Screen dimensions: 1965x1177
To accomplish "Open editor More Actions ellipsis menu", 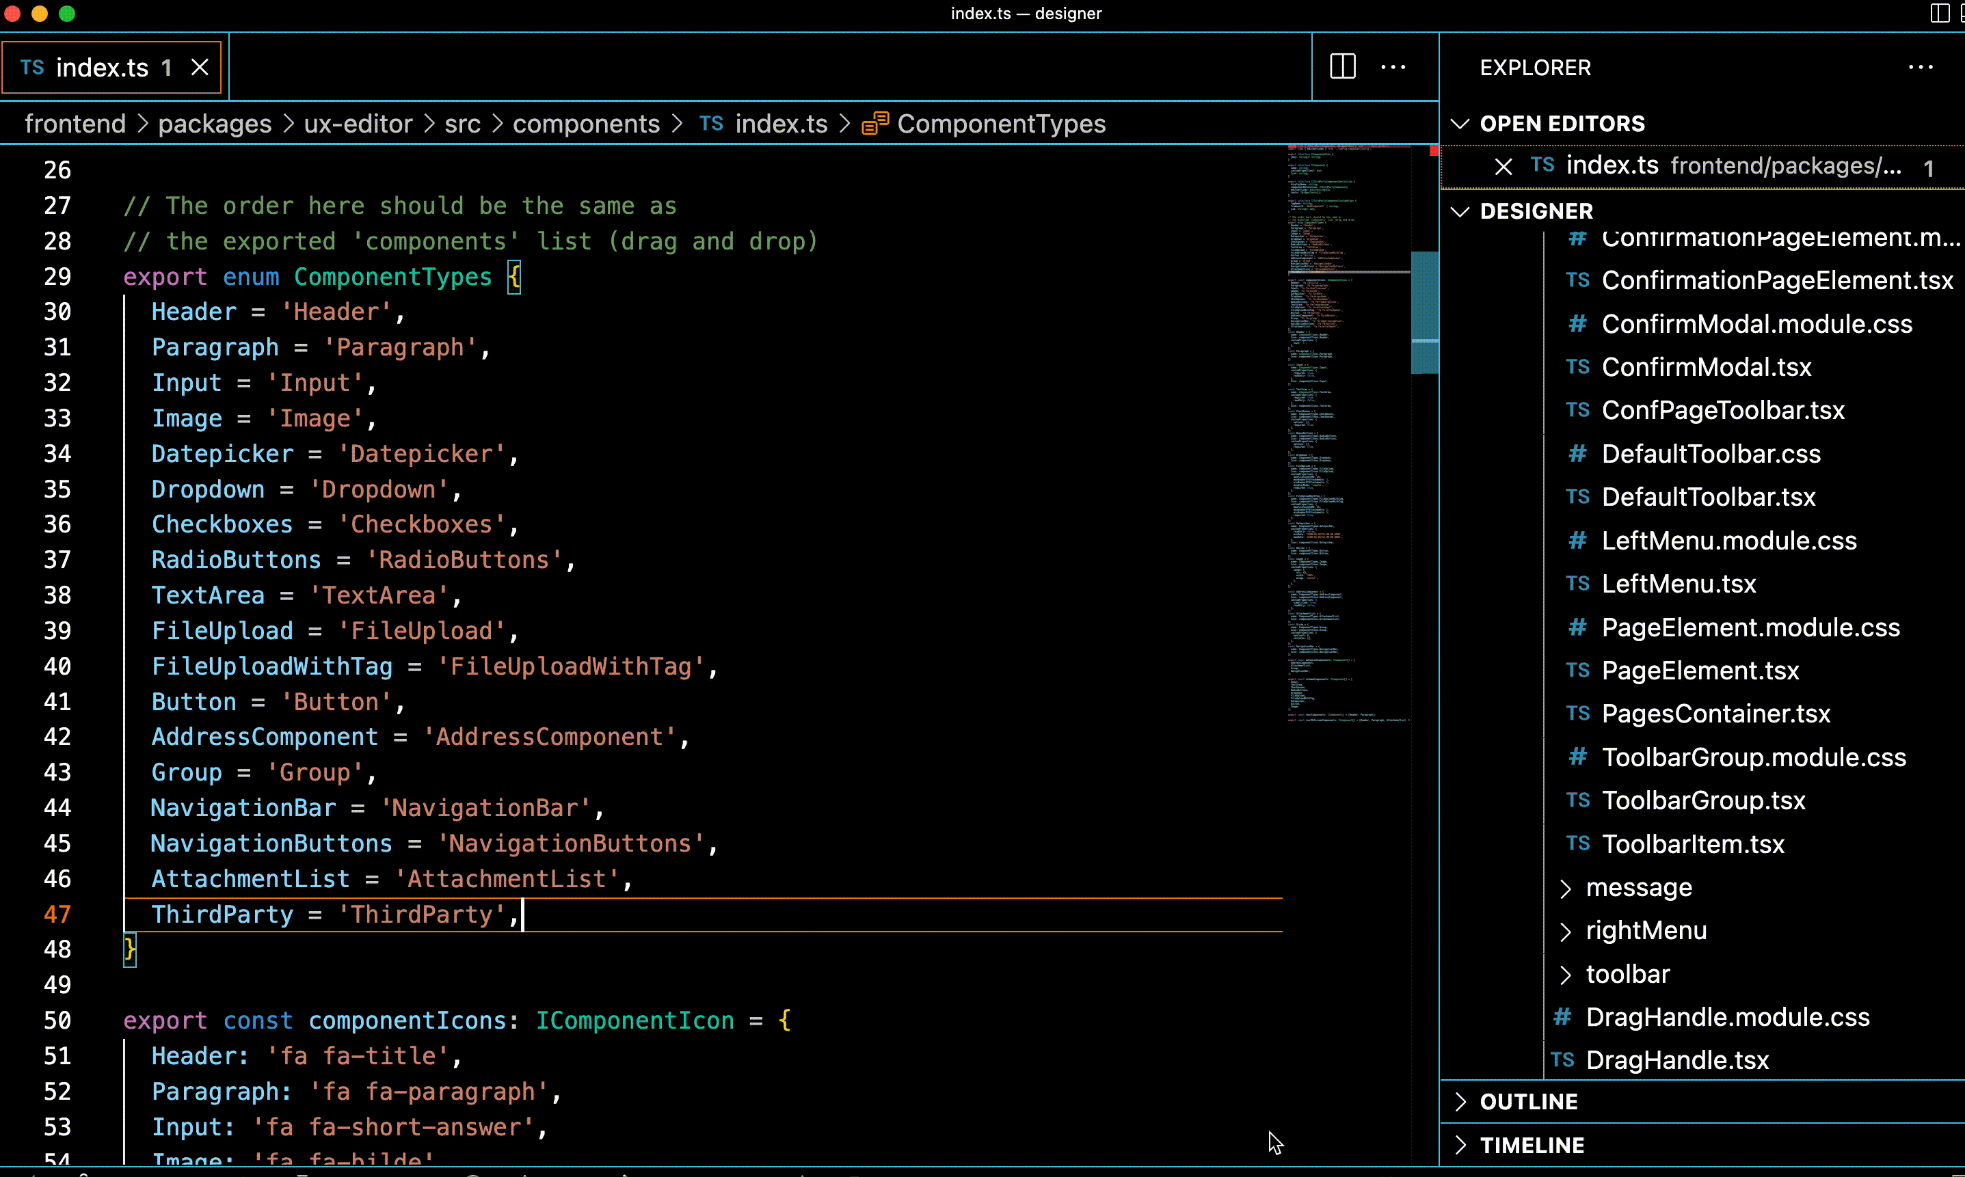I will coord(1393,66).
